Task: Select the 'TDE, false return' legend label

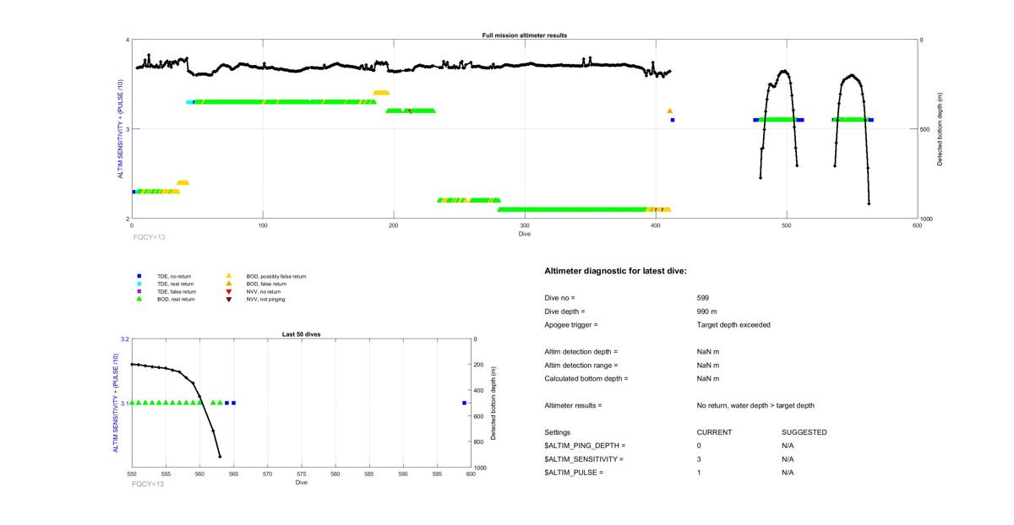Action: (177, 291)
